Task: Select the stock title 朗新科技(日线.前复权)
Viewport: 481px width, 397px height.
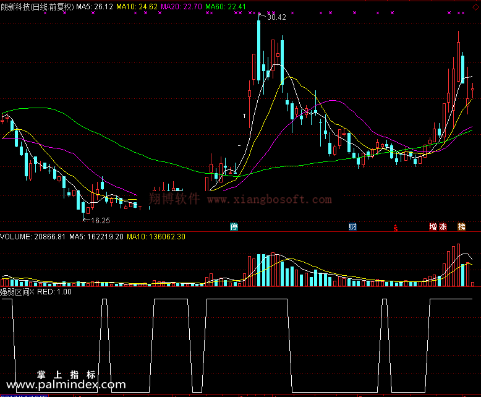Action: click(x=37, y=7)
